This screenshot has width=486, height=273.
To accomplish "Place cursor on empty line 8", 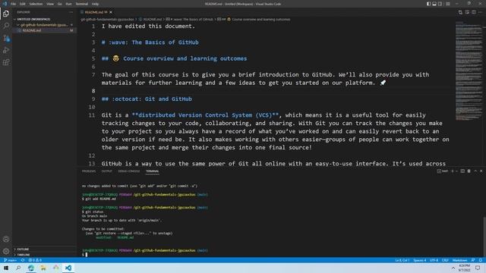I will 276,91.
